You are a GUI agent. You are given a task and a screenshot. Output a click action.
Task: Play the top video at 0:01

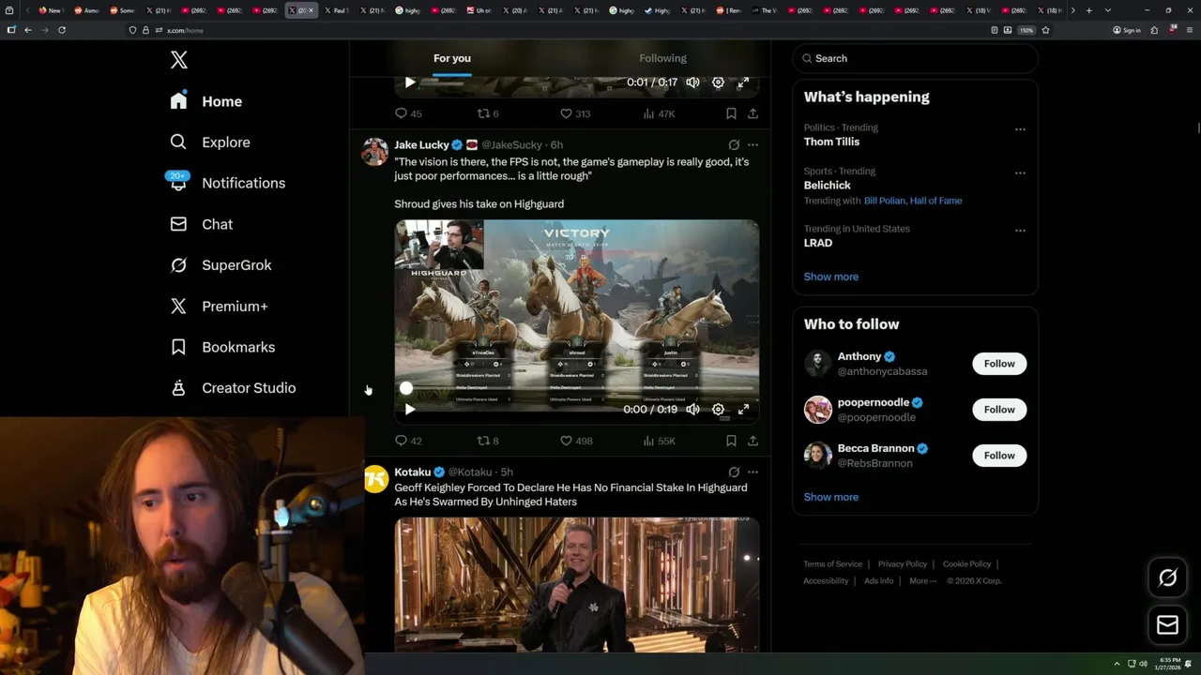click(410, 82)
